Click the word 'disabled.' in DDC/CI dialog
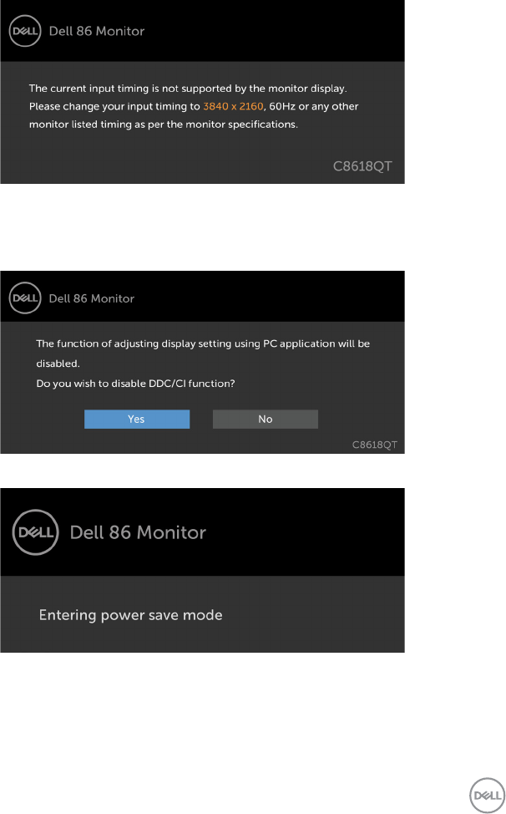 58,364
